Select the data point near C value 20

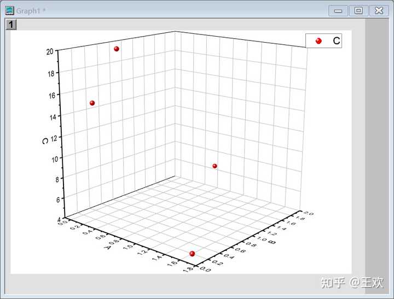(117, 49)
